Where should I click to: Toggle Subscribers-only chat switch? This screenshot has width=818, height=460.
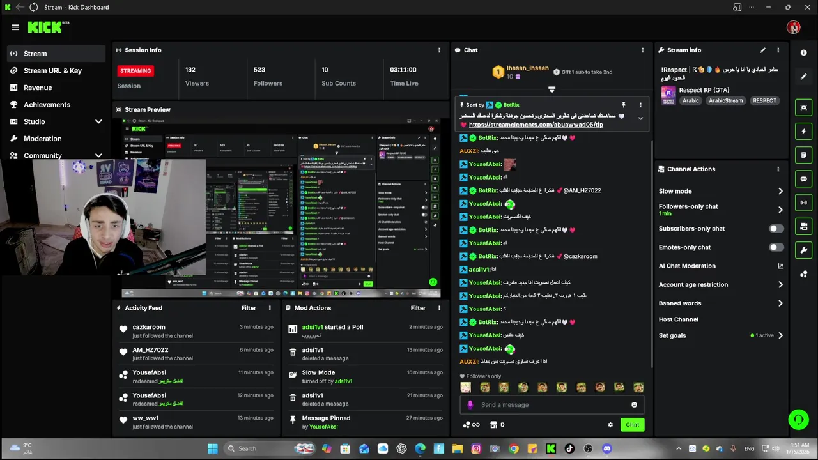[775, 228]
